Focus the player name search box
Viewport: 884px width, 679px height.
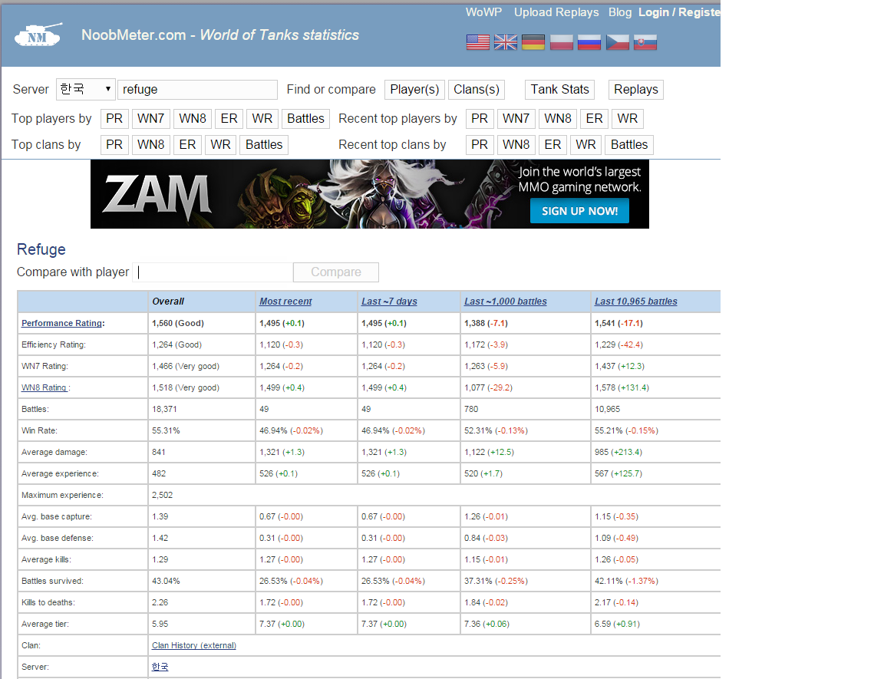tap(197, 90)
